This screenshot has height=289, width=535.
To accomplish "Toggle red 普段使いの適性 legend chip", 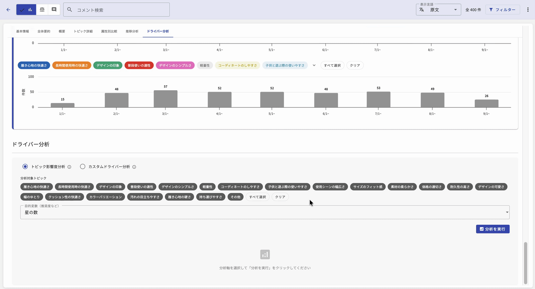I will [139, 66].
